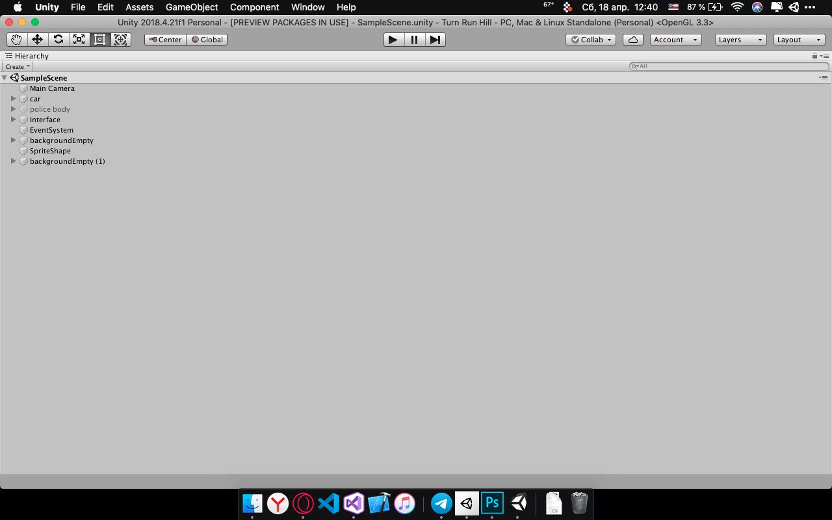Open Unity cloud Services button

pos(633,40)
